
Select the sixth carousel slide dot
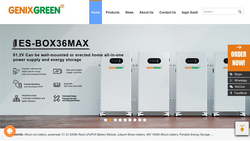(130, 120)
